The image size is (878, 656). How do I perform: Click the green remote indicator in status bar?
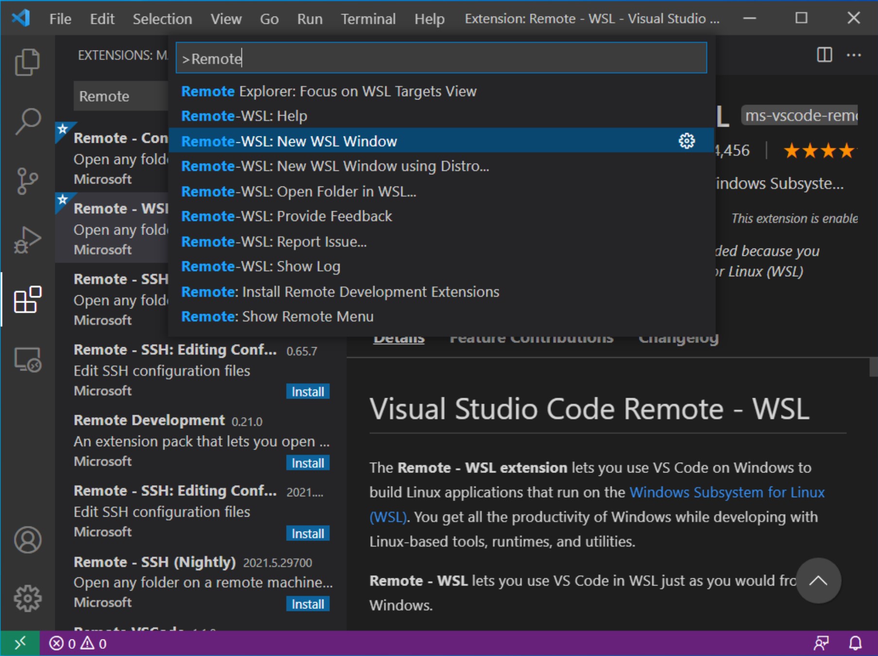point(20,643)
